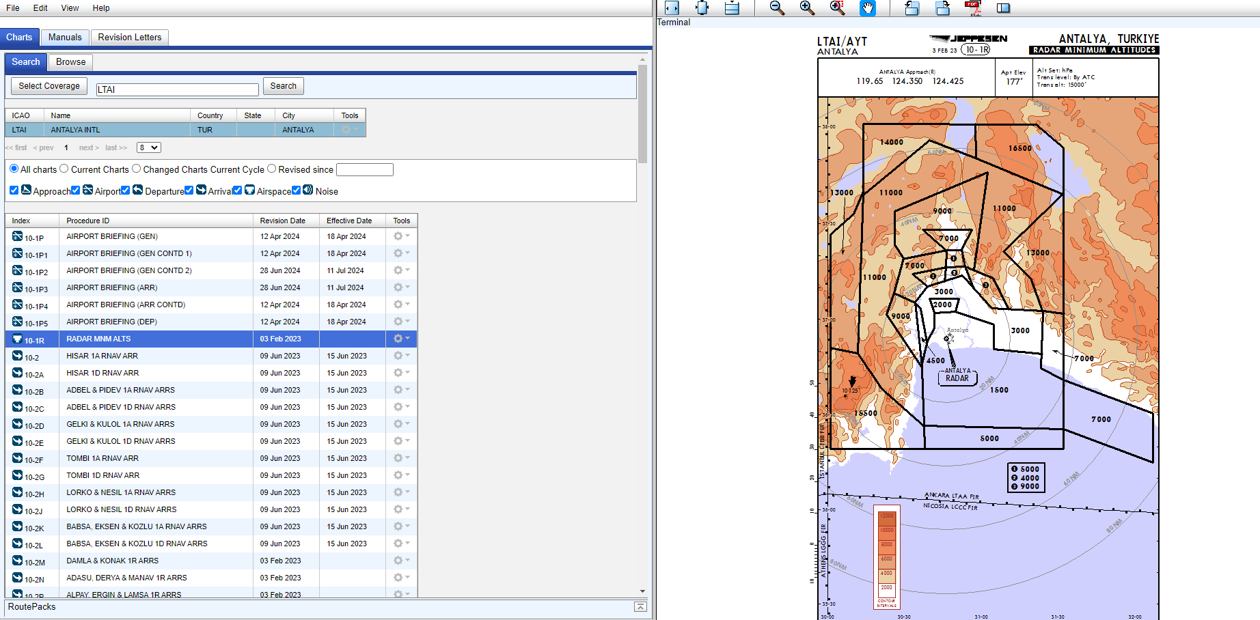
Task: Click the Zoom Out magnifier icon
Action: click(x=776, y=8)
